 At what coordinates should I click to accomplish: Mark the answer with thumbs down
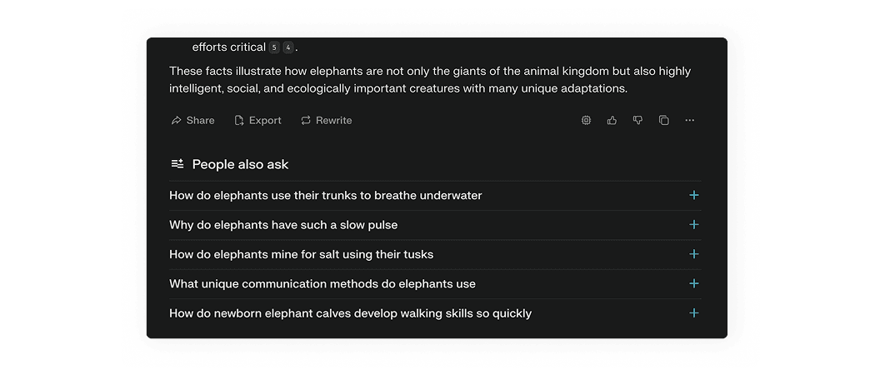[638, 120]
